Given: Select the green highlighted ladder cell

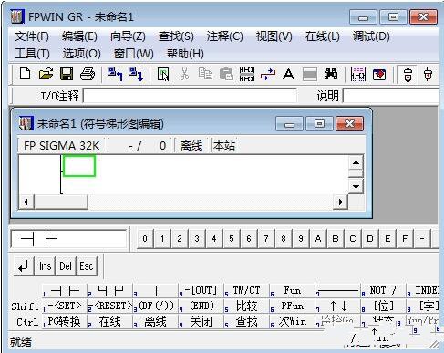Looking at the screenshot, I should [x=79, y=165].
